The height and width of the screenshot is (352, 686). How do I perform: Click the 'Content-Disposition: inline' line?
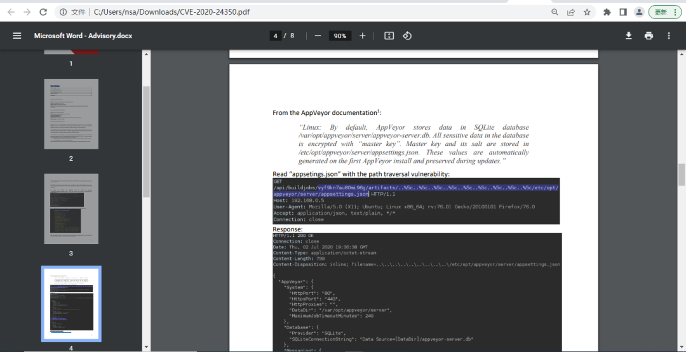(x=417, y=264)
